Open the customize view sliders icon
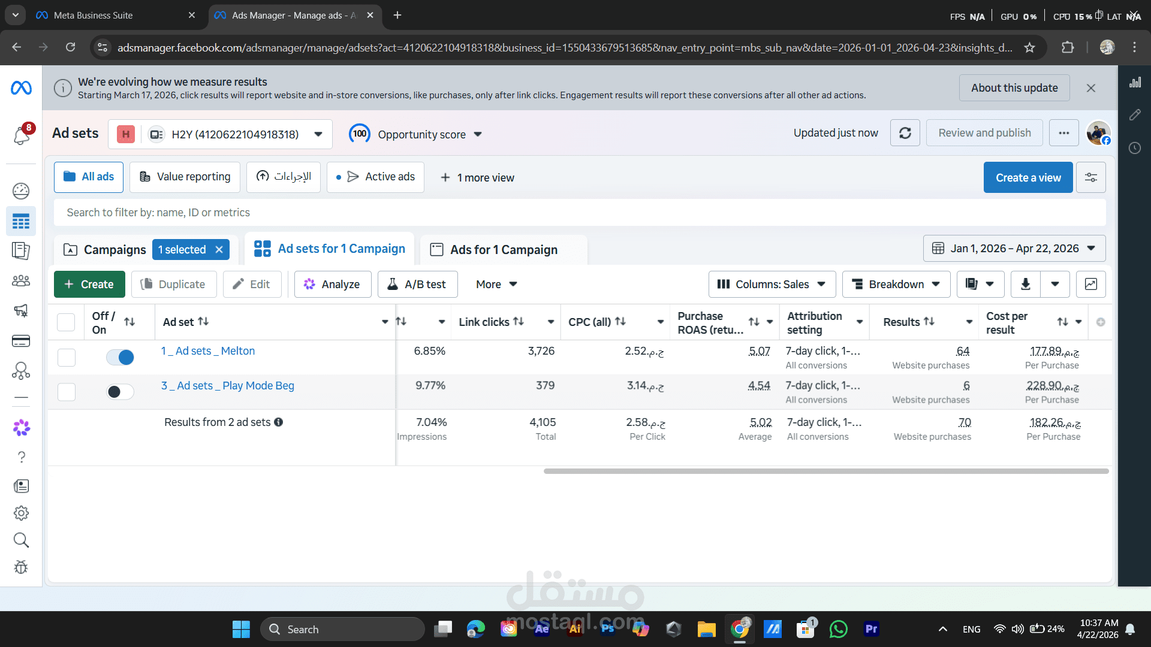The height and width of the screenshot is (647, 1151). pyautogui.click(x=1091, y=177)
